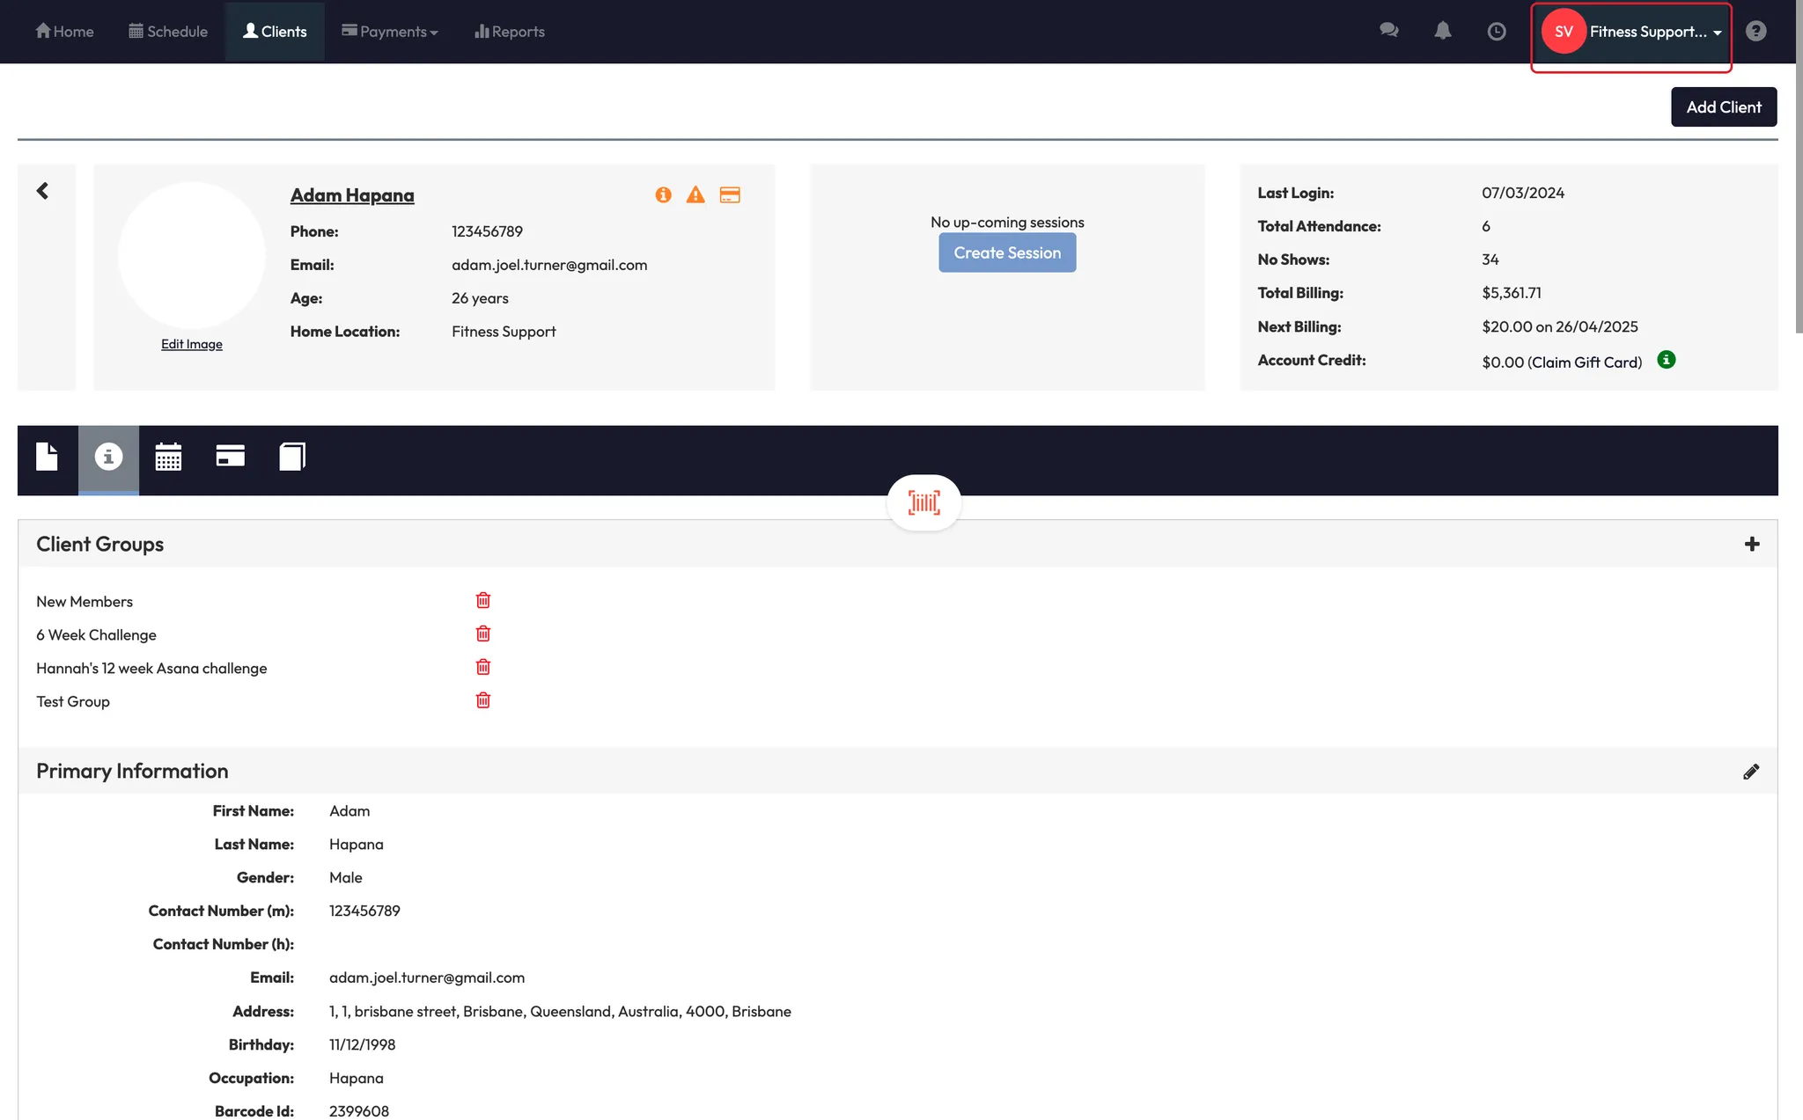Delete the 6 Week Challenge group
Screen dimensions: 1803x1120
click(x=482, y=633)
